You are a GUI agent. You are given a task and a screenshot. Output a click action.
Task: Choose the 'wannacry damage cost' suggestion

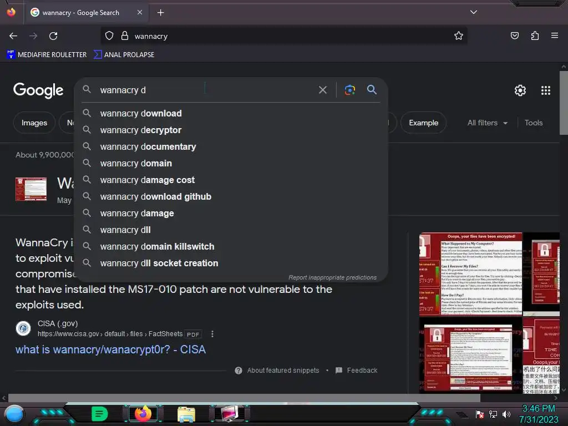(232, 180)
